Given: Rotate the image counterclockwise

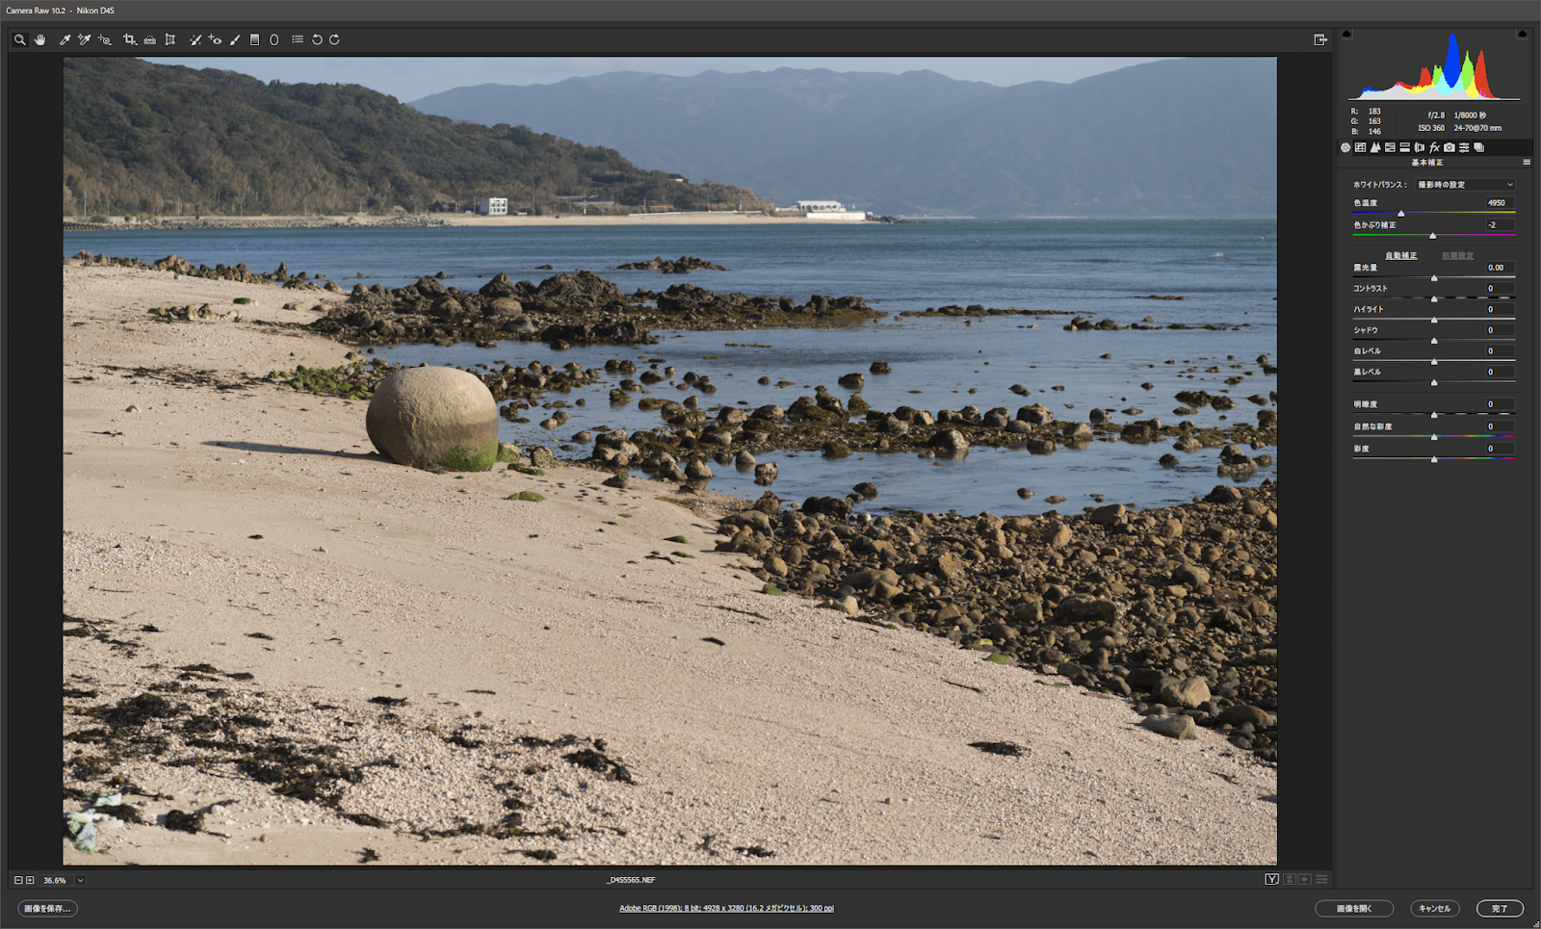Looking at the screenshot, I should (x=317, y=39).
